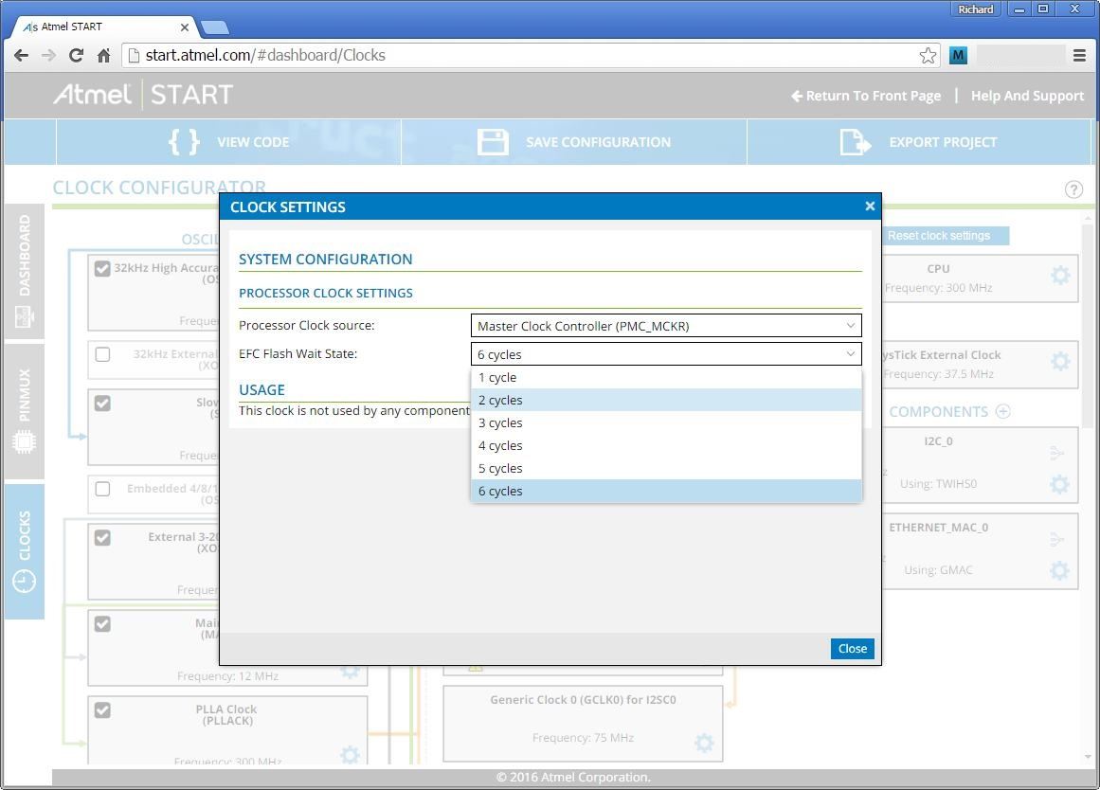The image size is (1100, 790).
Task: Click the page scrollbar up arrow
Action: 1088,219
